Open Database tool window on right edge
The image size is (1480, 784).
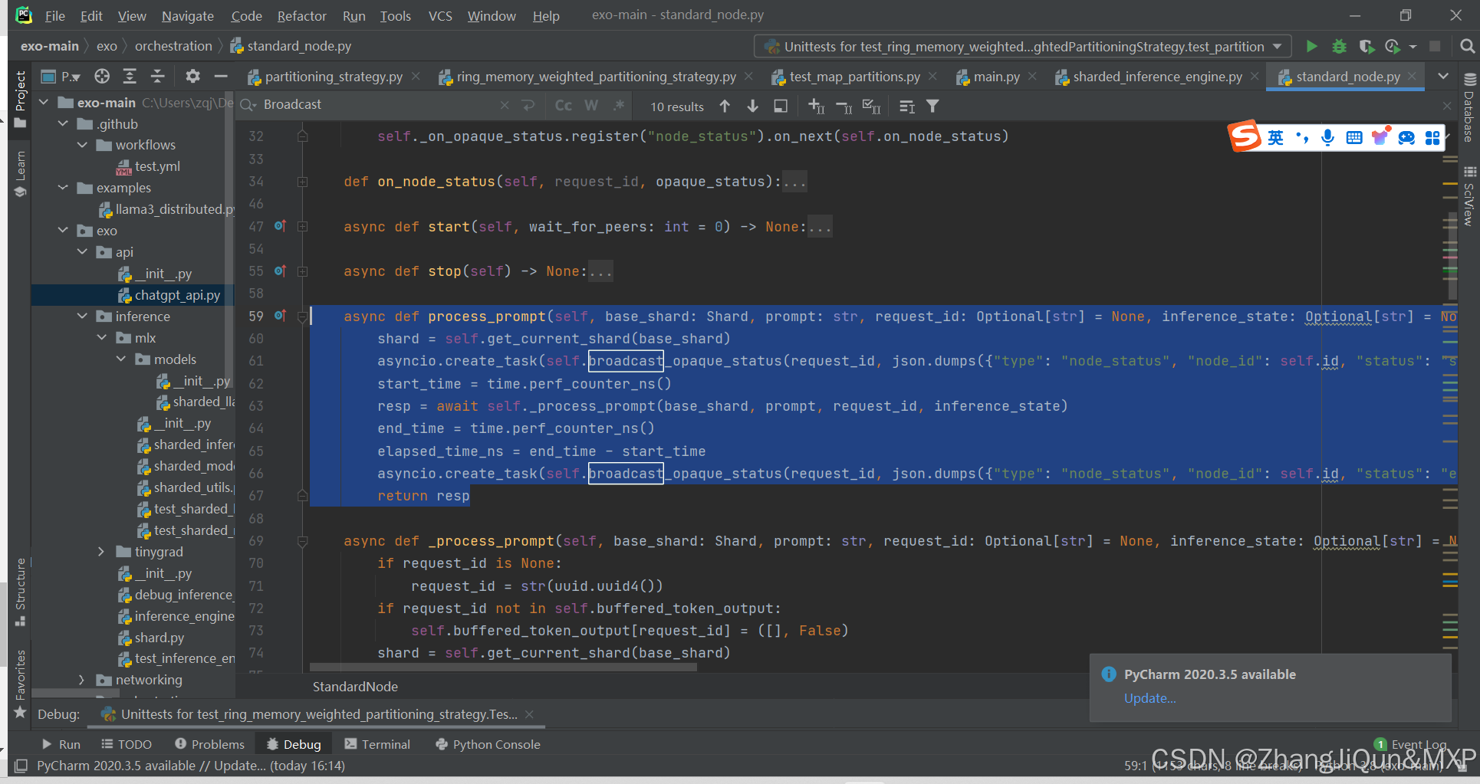click(1468, 107)
